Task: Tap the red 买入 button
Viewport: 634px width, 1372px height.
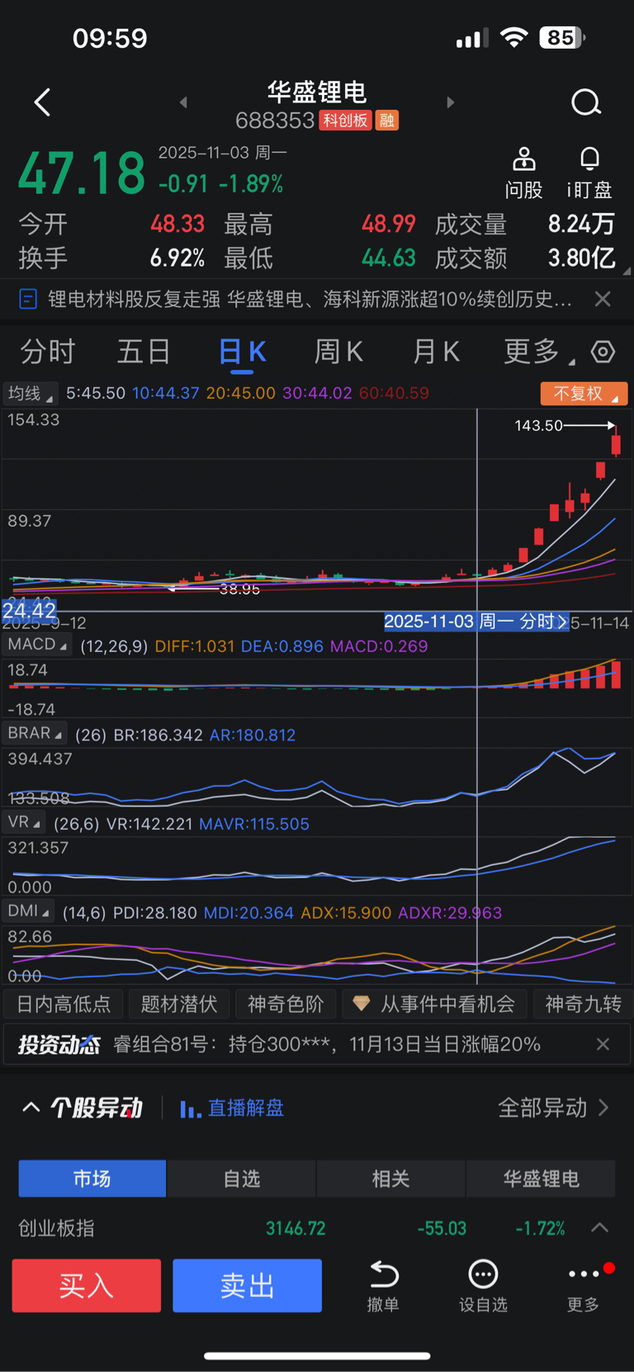Action: click(x=87, y=1285)
